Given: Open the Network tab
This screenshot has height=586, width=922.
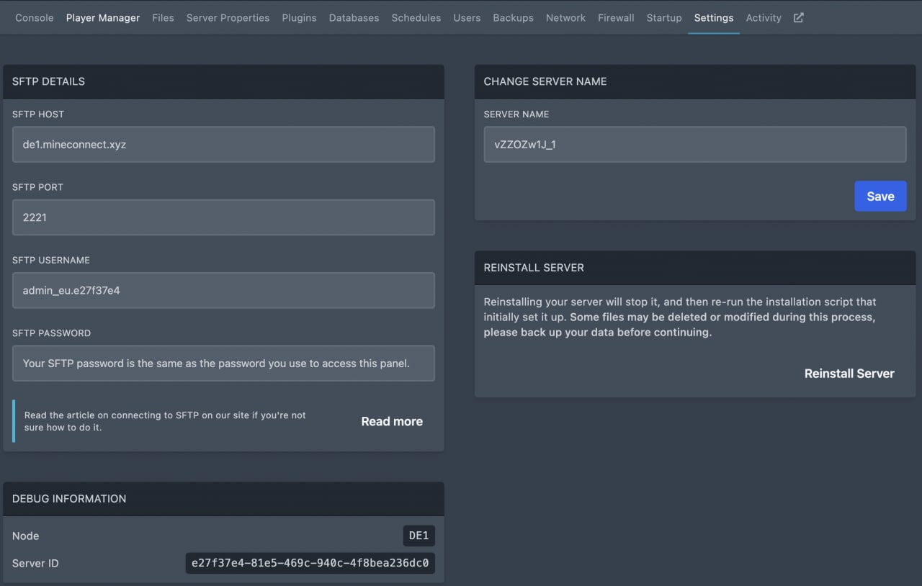Looking at the screenshot, I should click(x=565, y=17).
